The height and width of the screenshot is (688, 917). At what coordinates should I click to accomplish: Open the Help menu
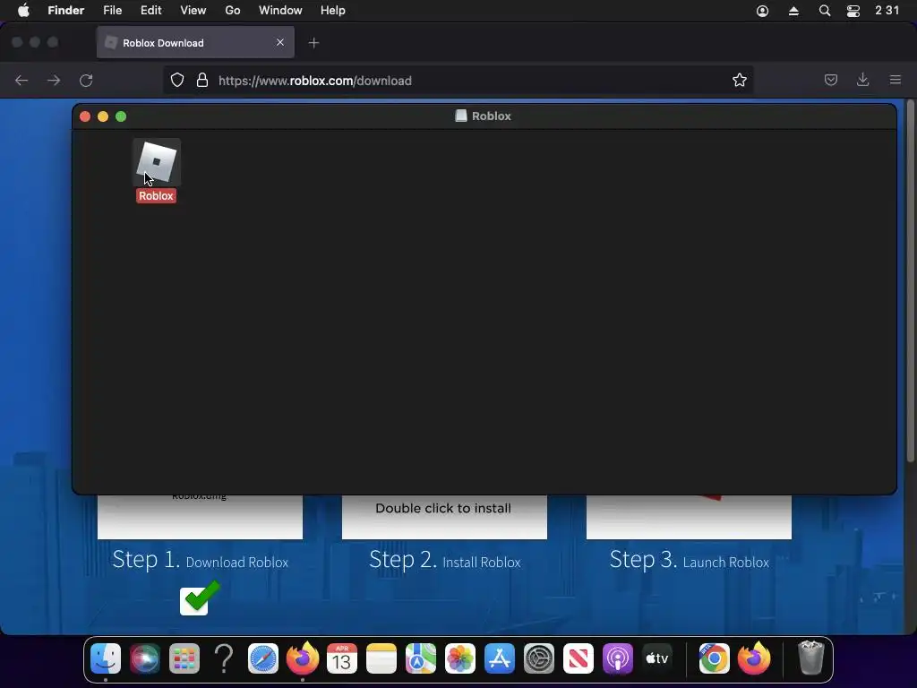click(x=333, y=11)
